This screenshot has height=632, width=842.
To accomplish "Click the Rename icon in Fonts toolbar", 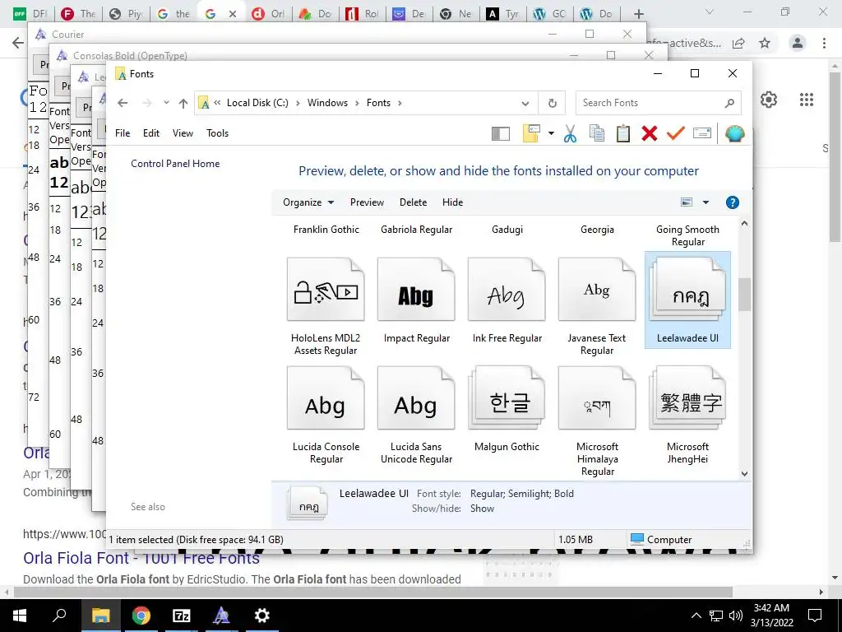I will 702,132.
